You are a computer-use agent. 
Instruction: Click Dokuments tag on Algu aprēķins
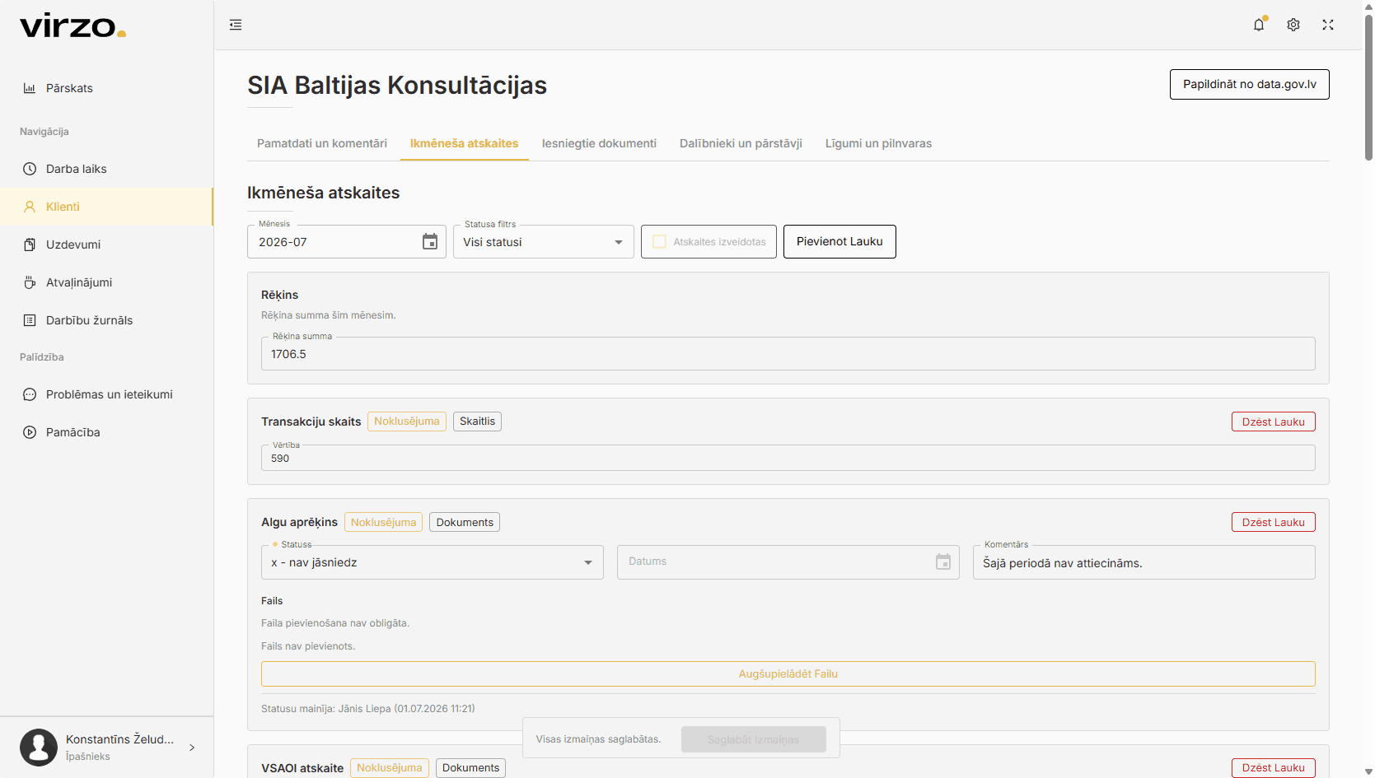pyautogui.click(x=465, y=522)
